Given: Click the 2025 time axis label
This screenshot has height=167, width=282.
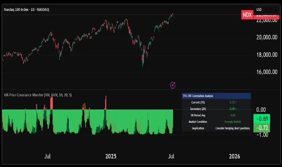Looking at the screenshot, I should pos(111,156).
